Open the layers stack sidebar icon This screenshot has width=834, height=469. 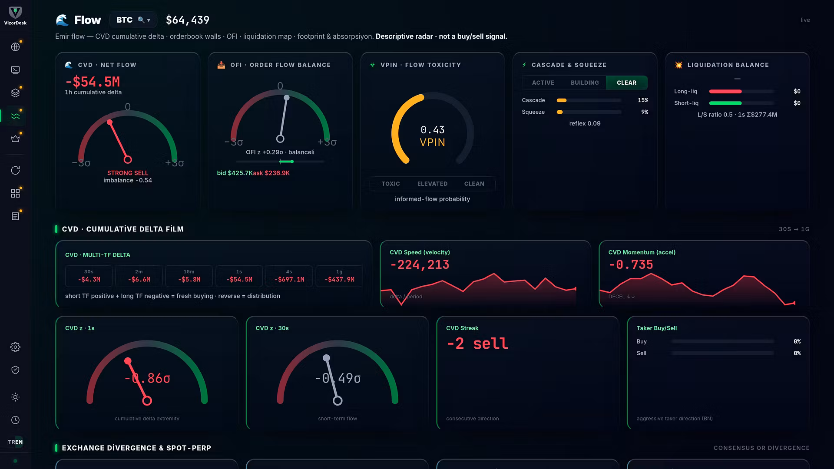tap(15, 92)
